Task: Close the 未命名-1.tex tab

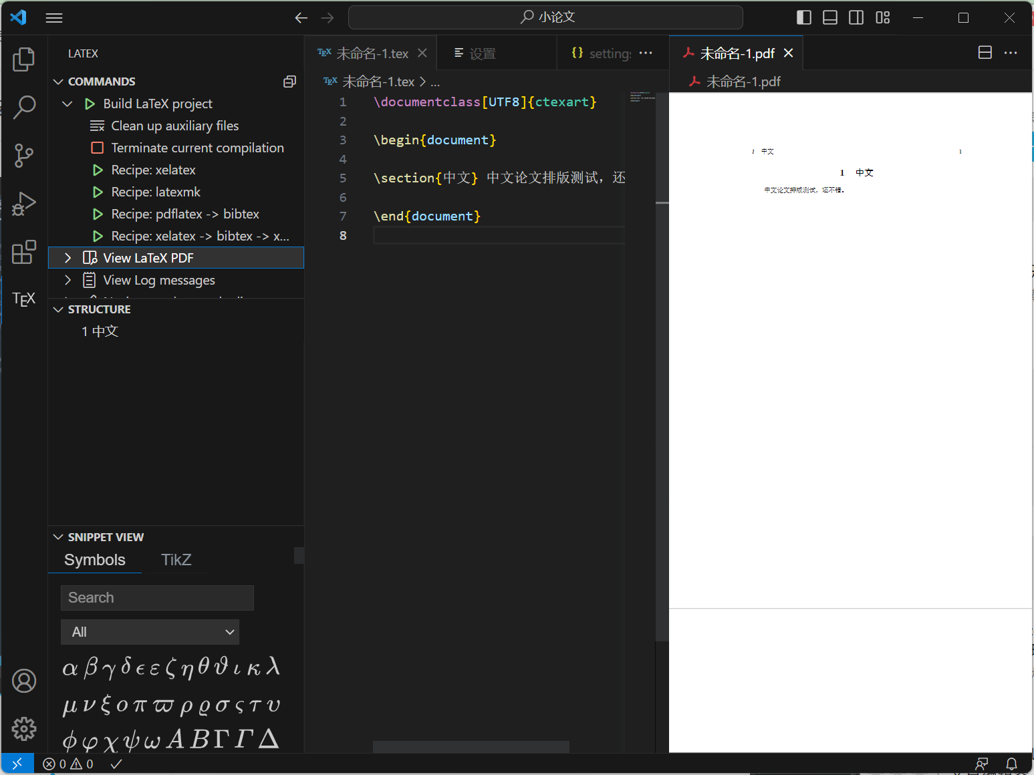Action: coord(422,53)
